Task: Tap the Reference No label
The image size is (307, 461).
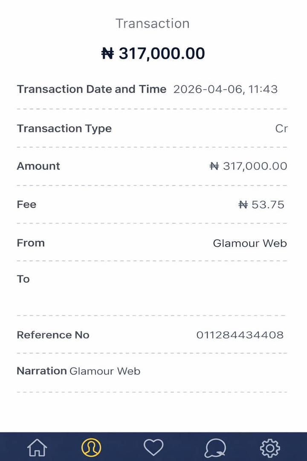Action: (53, 335)
